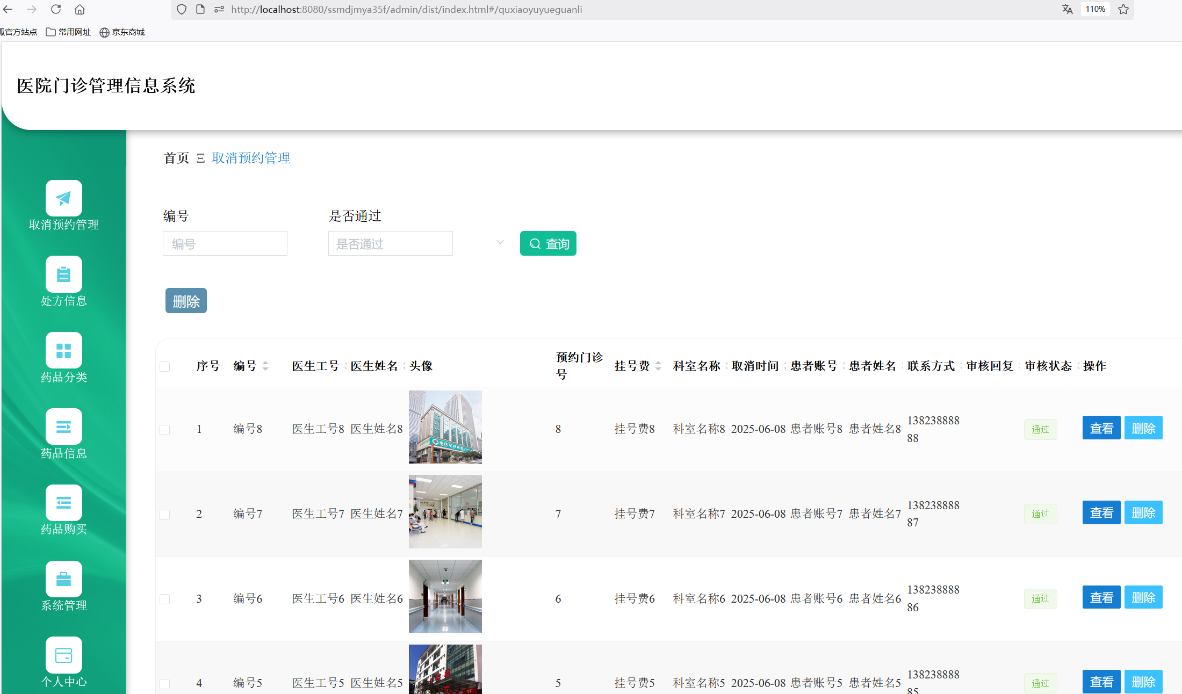Screen dimensions: 1182x694
Task: Sort the table by the 编号 column arrows
Action: pos(265,366)
